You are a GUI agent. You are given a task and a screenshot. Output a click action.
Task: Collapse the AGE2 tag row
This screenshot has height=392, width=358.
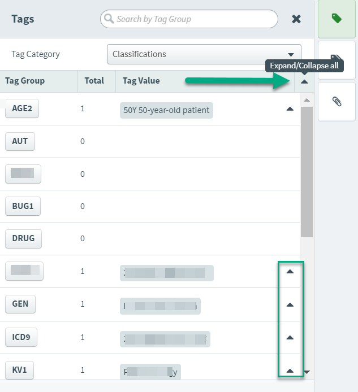[x=290, y=109]
